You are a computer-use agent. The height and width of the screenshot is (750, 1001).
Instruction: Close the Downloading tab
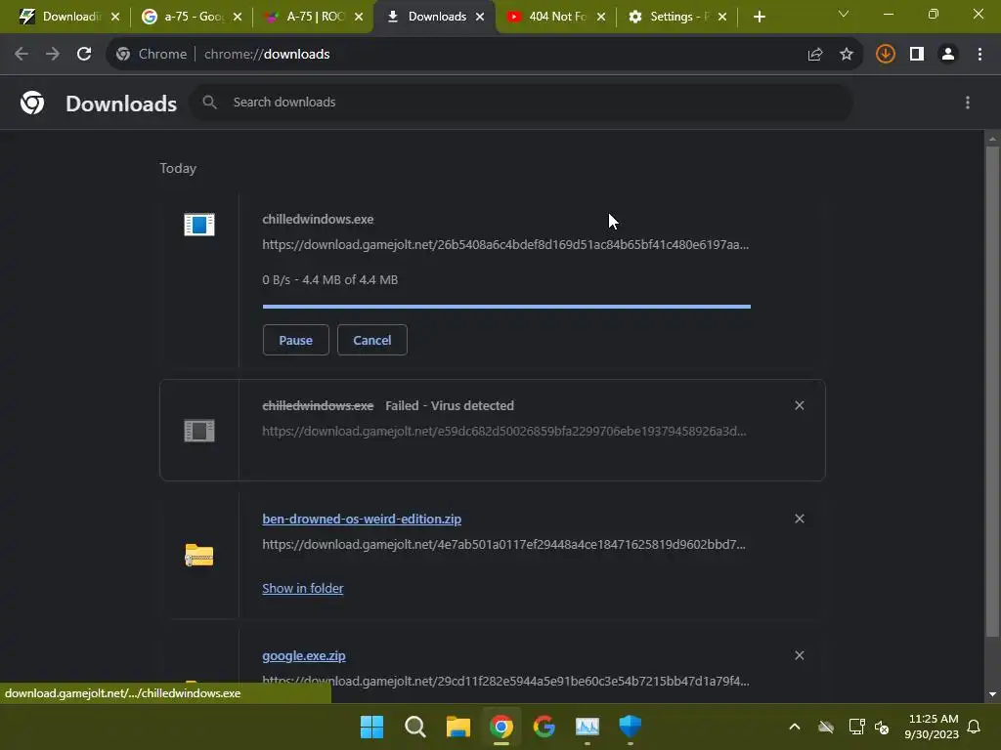point(115,17)
